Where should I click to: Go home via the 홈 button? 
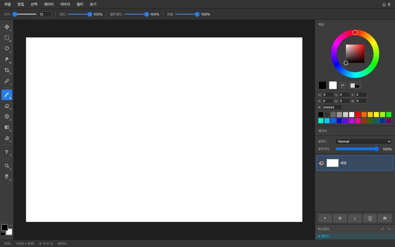point(387,4)
